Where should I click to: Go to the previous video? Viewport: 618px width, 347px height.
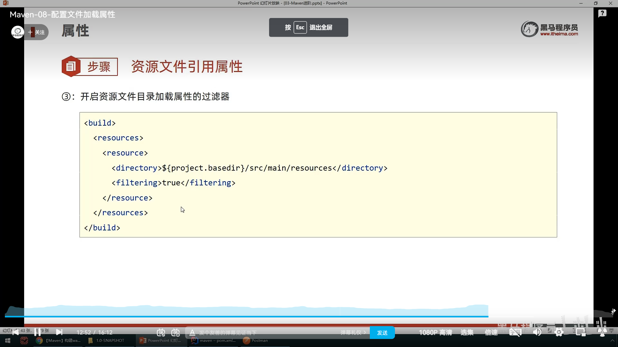coord(15,332)
